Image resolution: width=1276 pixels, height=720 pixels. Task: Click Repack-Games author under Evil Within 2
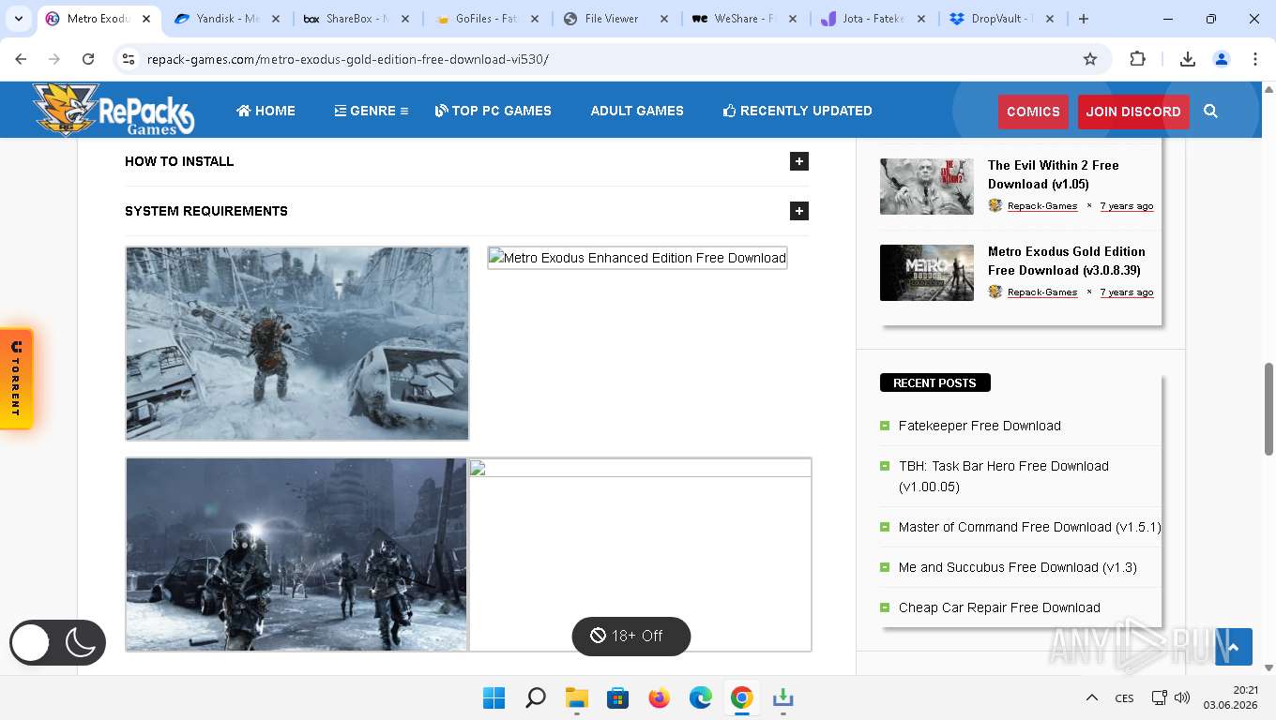click(1042, 206)
